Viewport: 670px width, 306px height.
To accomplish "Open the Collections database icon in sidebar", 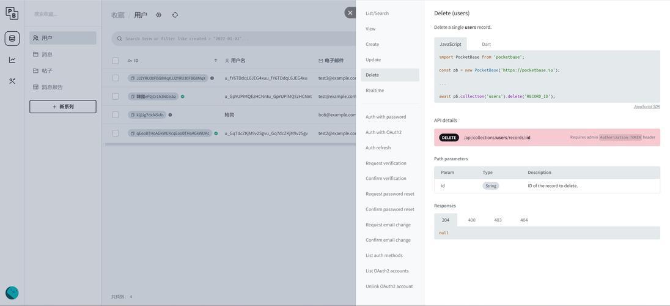I will coord(12,39).
